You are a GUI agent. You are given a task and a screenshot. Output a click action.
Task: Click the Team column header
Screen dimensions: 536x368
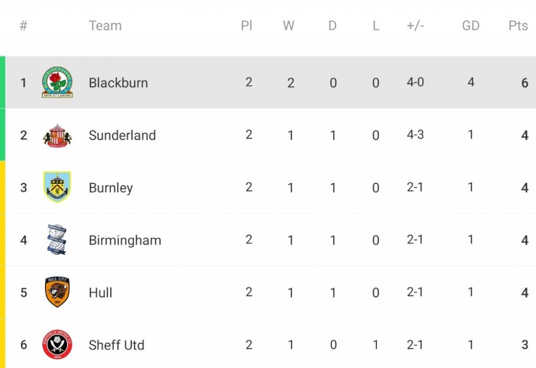pos(105,26)
